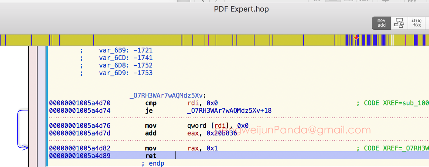This screenshot has width=429, height=167.
Task: Follow jump target _O7RH3WAr7wAQMdz5Xv+18
Action: coord(229,111)
